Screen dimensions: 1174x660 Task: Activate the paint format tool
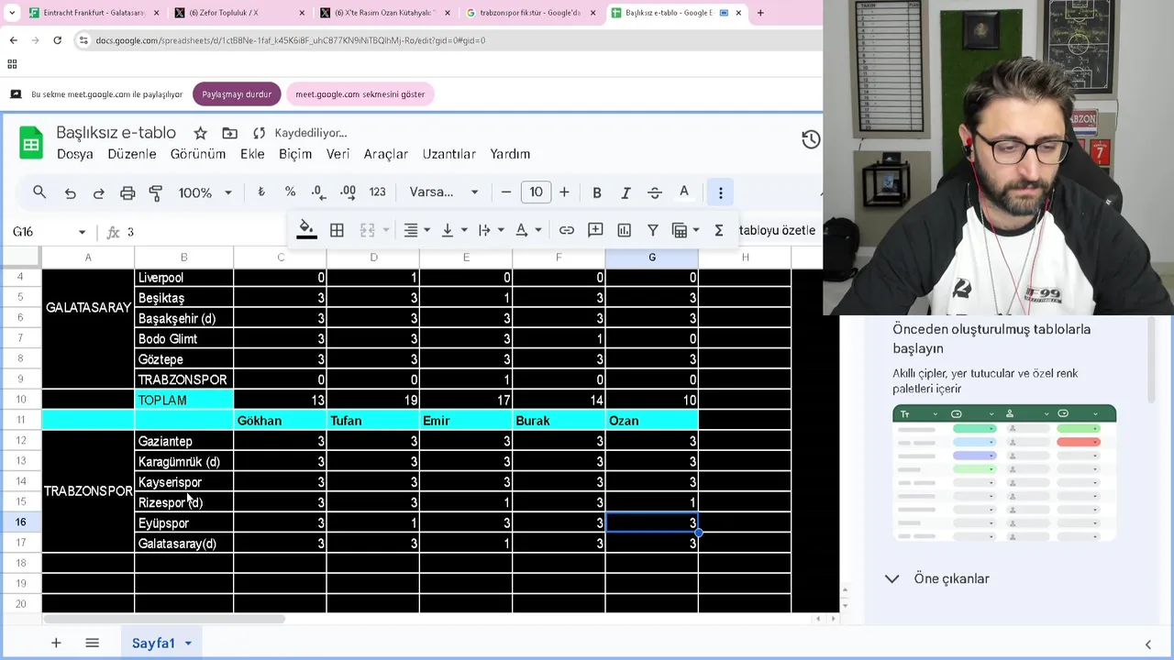click(156, 192)
